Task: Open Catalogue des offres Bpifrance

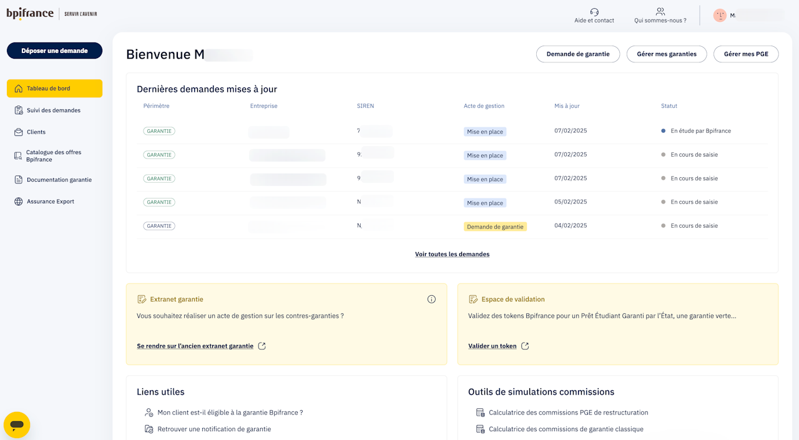Action: (x=53, y=156)
